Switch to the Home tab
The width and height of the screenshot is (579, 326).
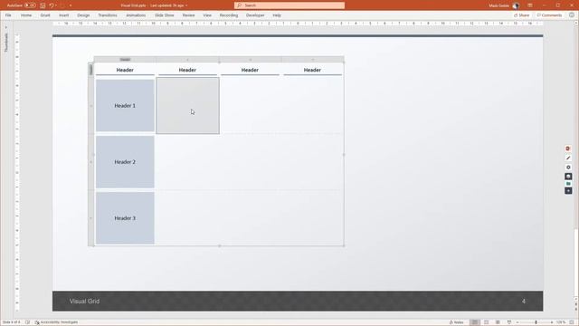click(26, 15)
